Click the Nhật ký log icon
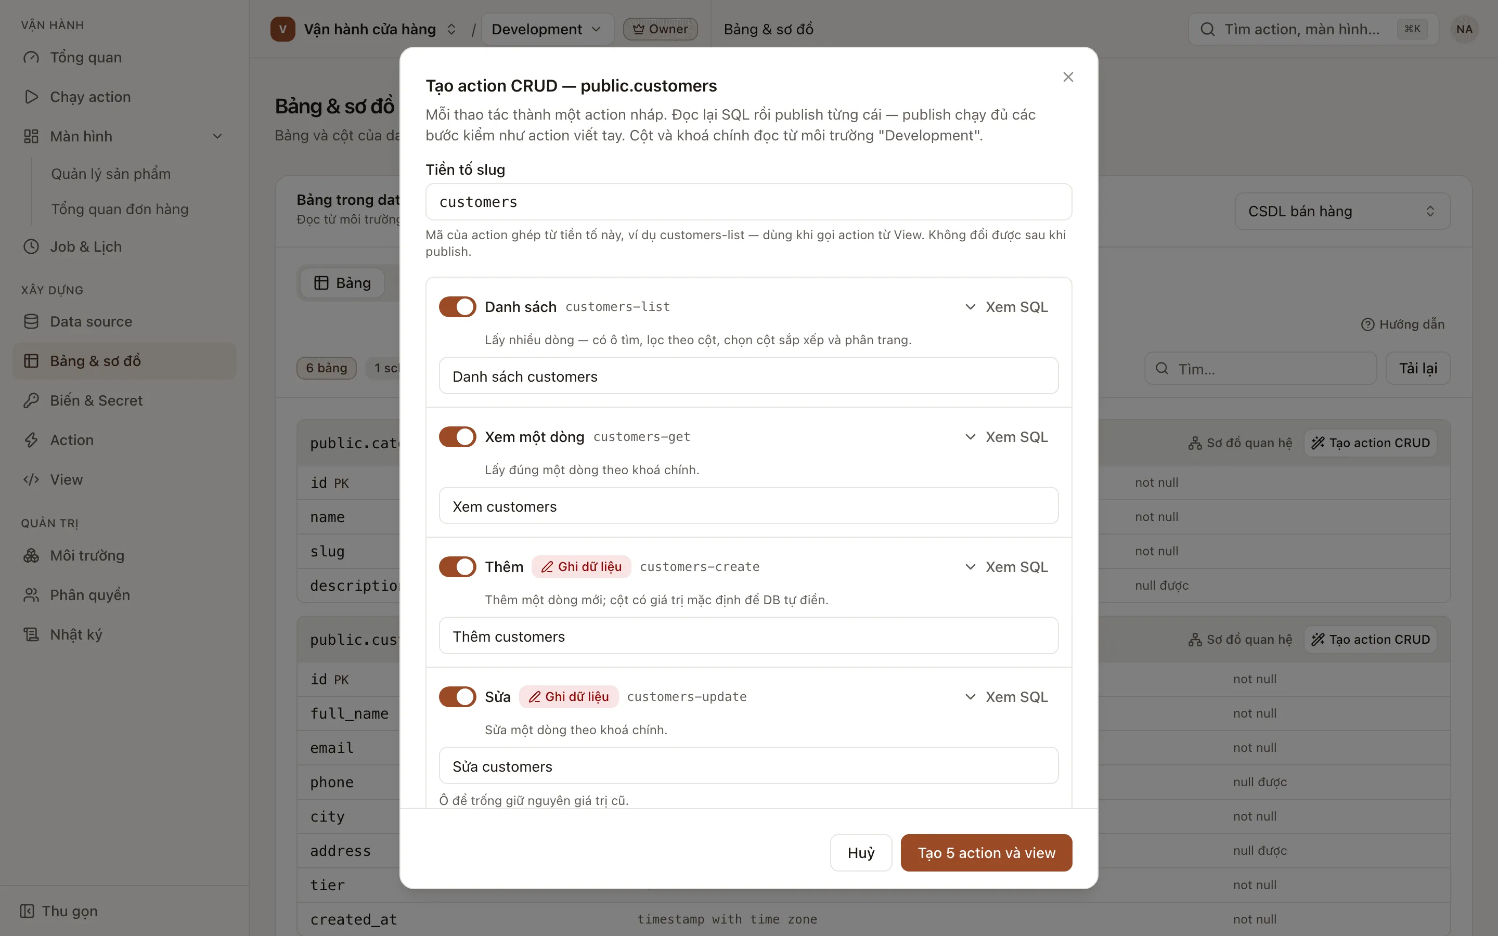Screen dimensions: 1498x936 31,634
